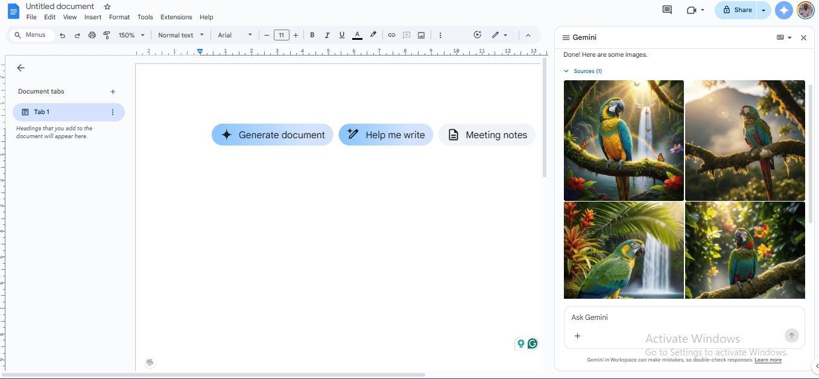Click the highlight color marker icon
The width and height of the screenshot is (819, 379).
(x=373, y=35)
